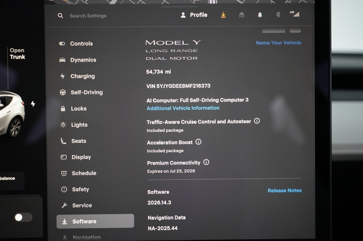Open the Locks menu

click(73, 109)
